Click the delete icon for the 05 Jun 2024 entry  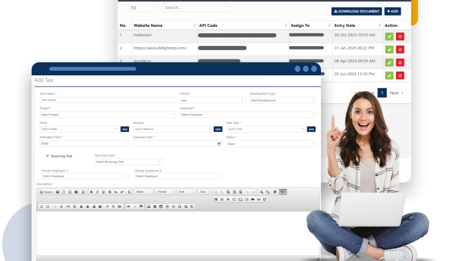(x=400, y=75)
